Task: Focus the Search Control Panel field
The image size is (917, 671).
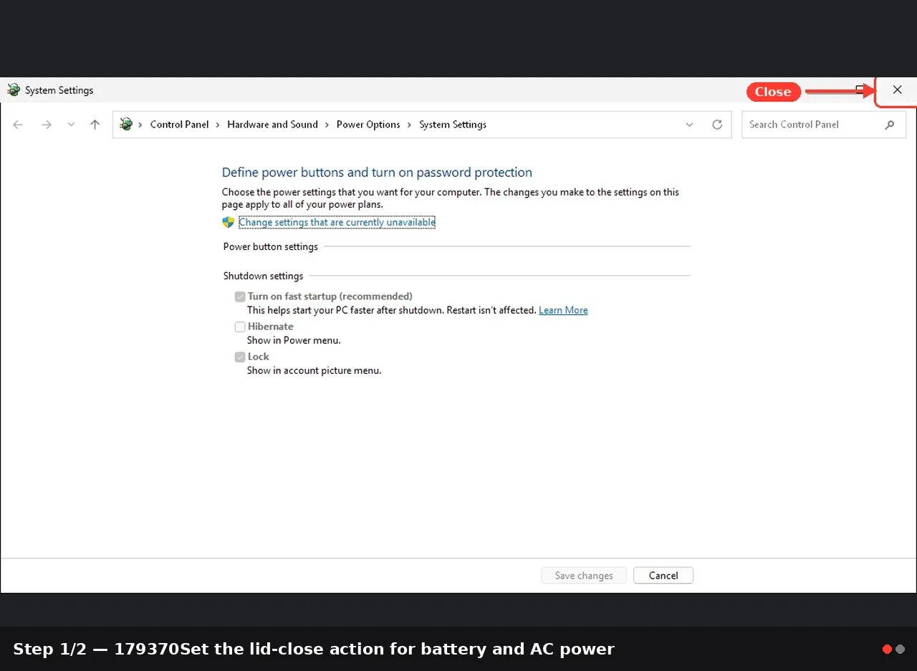Action: pos(824,125)
